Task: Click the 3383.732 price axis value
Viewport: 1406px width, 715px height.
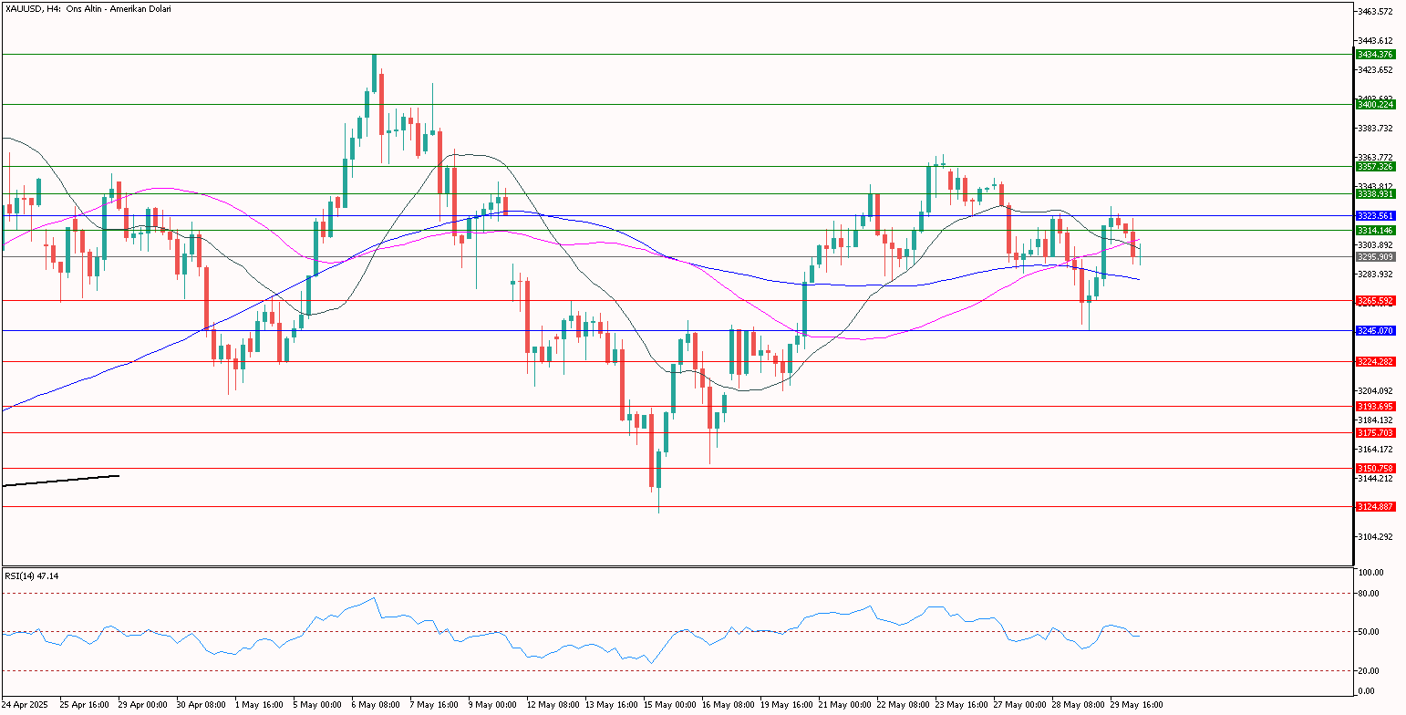Action: click(1377, 128)
